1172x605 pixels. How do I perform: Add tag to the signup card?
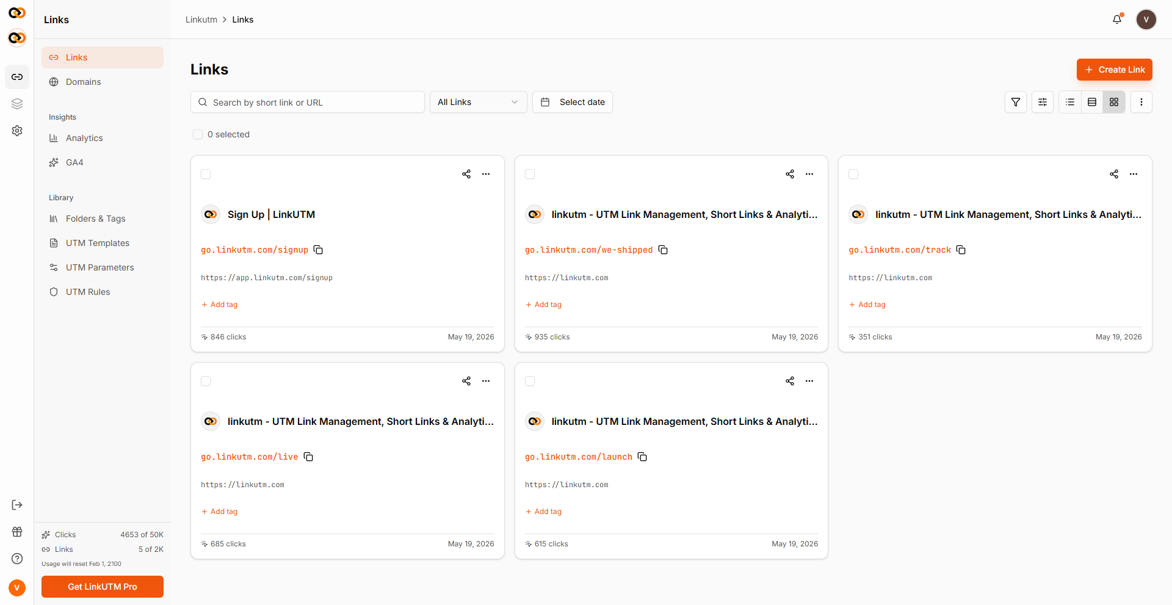pyautogui.click(x=220, y=305)
